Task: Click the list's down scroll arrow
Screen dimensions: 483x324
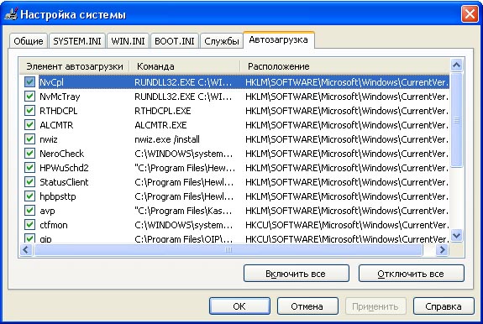Action: point(456,236)
